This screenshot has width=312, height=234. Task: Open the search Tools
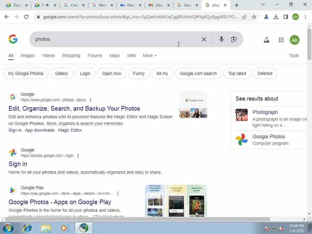294,55
